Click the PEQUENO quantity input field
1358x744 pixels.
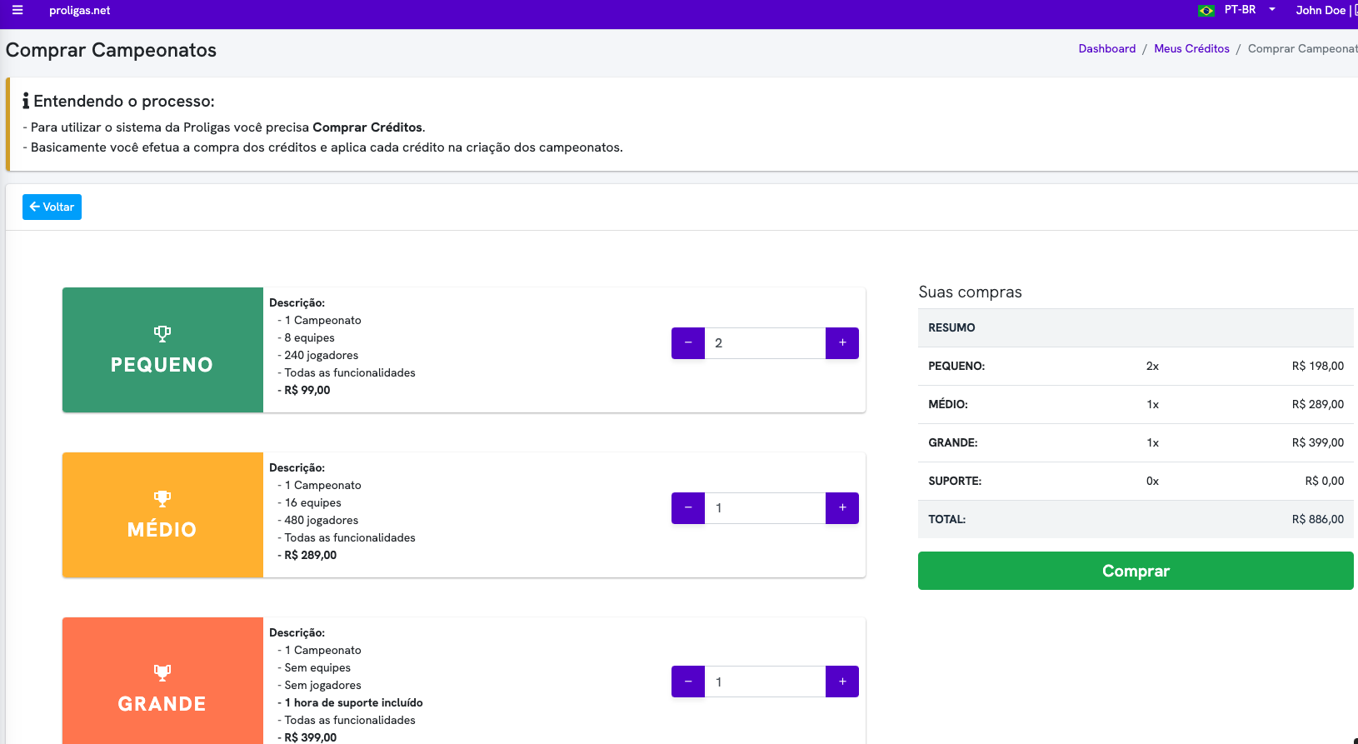[765, 343]
